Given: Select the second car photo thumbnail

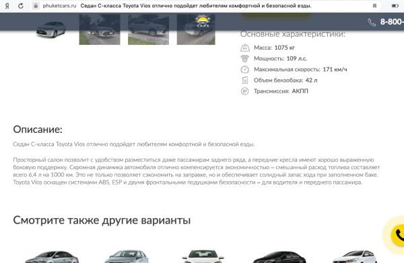Looking at the screenshot, I should [x=100, y=30].
